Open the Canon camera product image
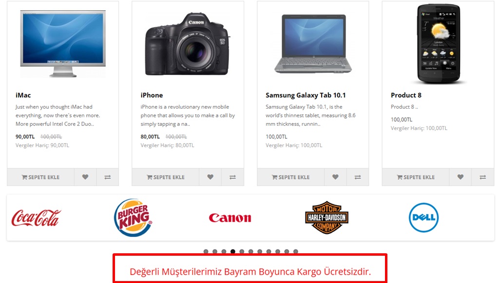Viewport: 499px width, 283px height. pyautogui.click(x=188, y=44)
